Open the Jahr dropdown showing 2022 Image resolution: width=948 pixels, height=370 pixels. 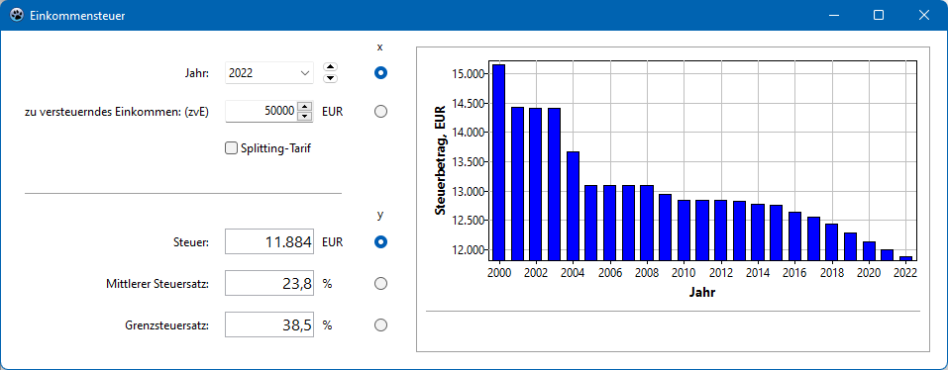(x=269, y=73)
